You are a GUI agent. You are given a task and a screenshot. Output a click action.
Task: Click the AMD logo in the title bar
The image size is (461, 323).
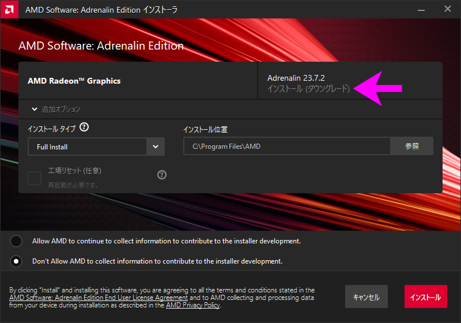click(9, 9)
